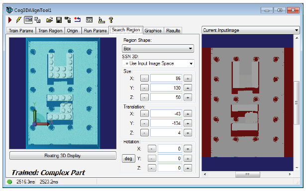Click Translation Z field showing 4
Viewport: 306px width, 191px height.
[x=166, y=133]
